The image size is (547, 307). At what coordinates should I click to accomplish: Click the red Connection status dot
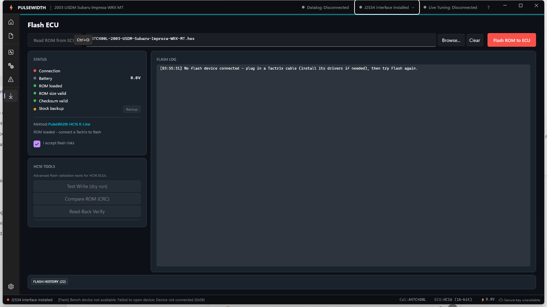coord(35,71)
